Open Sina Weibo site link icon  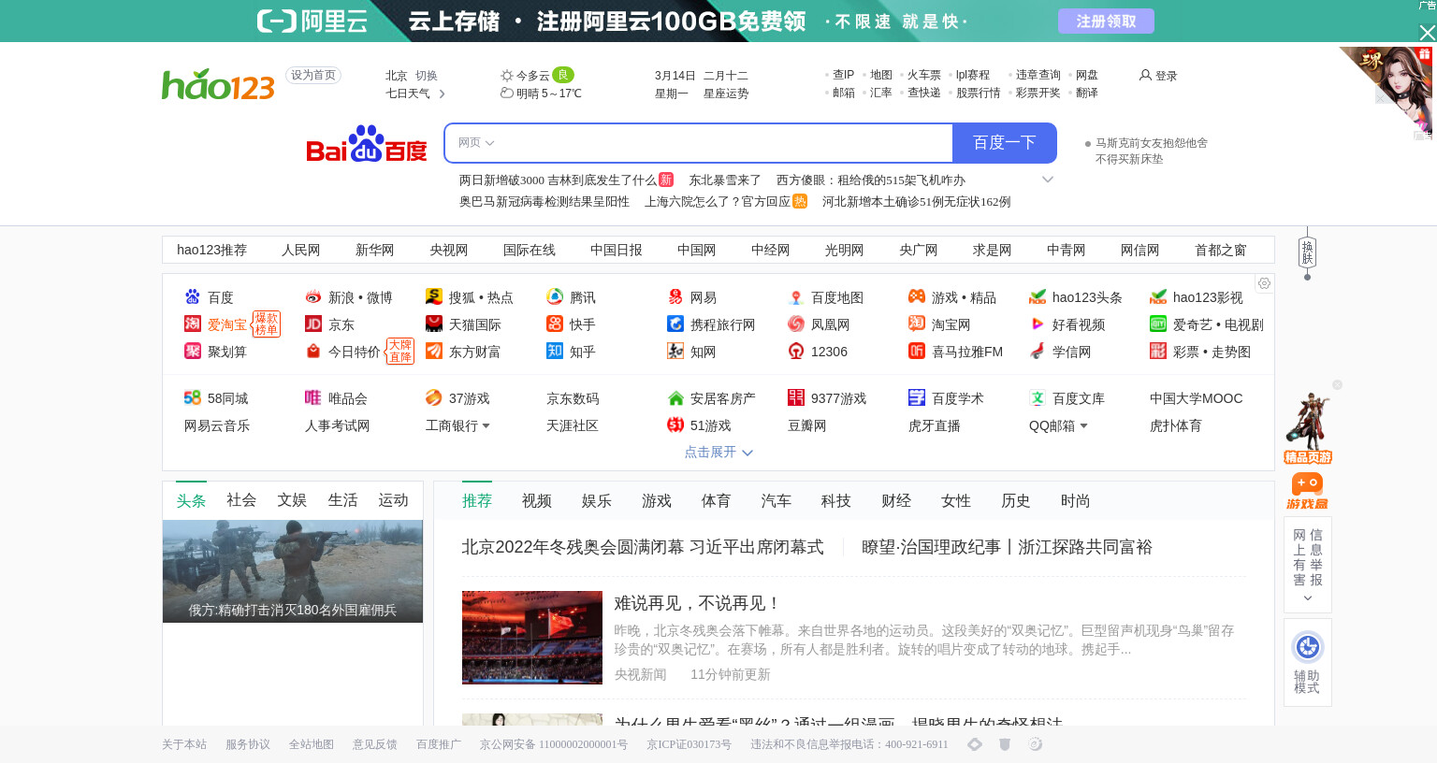(x=312, y=296)
